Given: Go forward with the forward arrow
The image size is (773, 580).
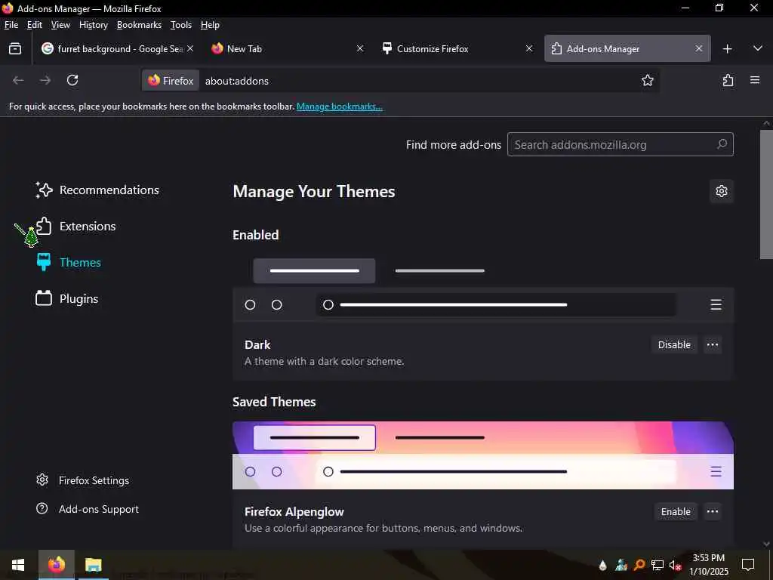Looking at the screenshot, I should tap(45, 80).
